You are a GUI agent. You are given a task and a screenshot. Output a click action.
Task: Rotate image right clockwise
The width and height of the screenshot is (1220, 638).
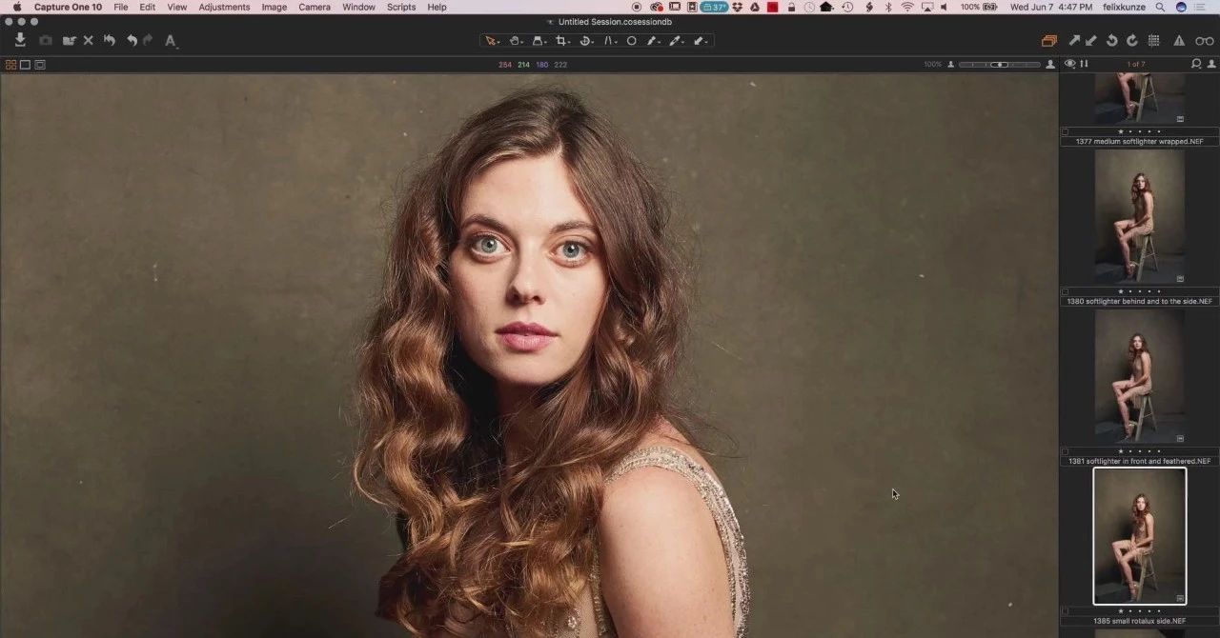(1132, 41)
